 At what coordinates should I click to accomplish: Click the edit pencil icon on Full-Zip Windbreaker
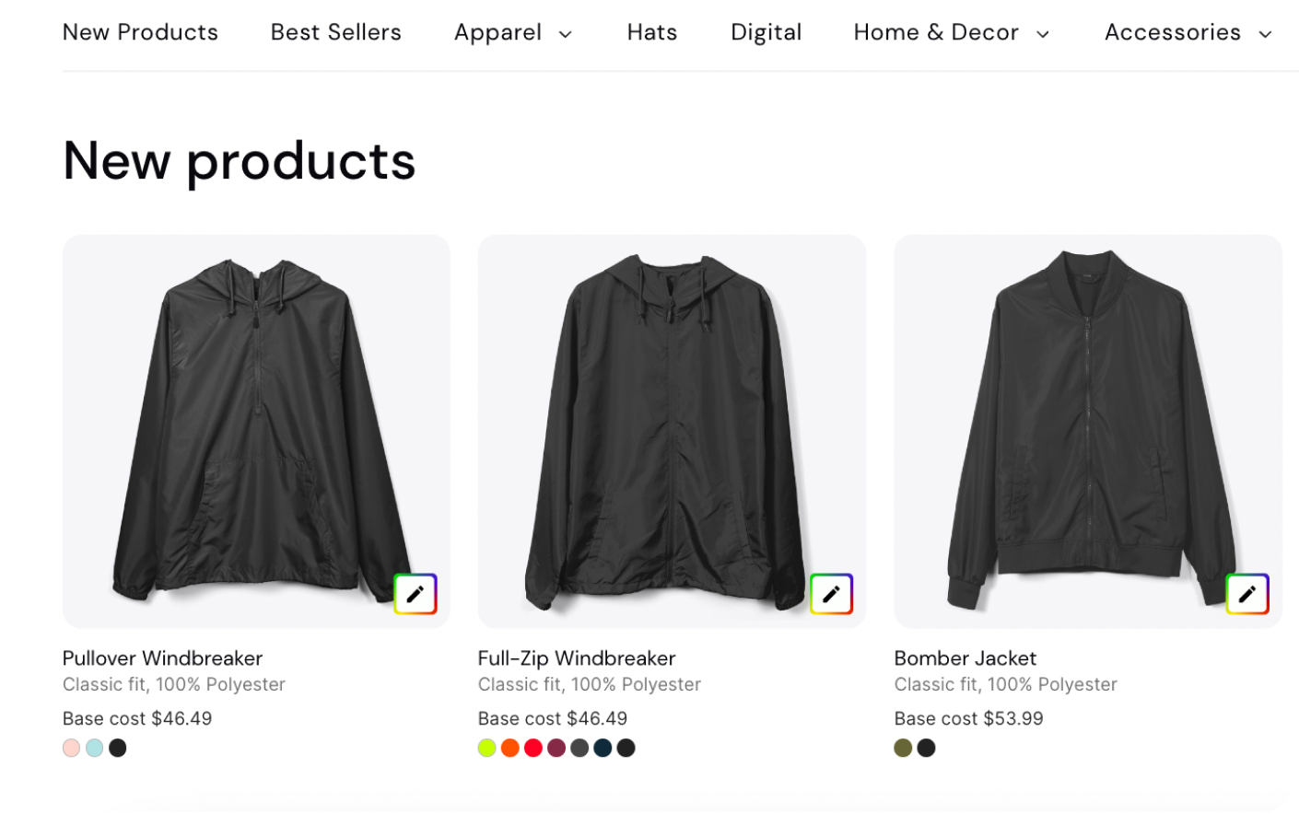coord(831,593)
